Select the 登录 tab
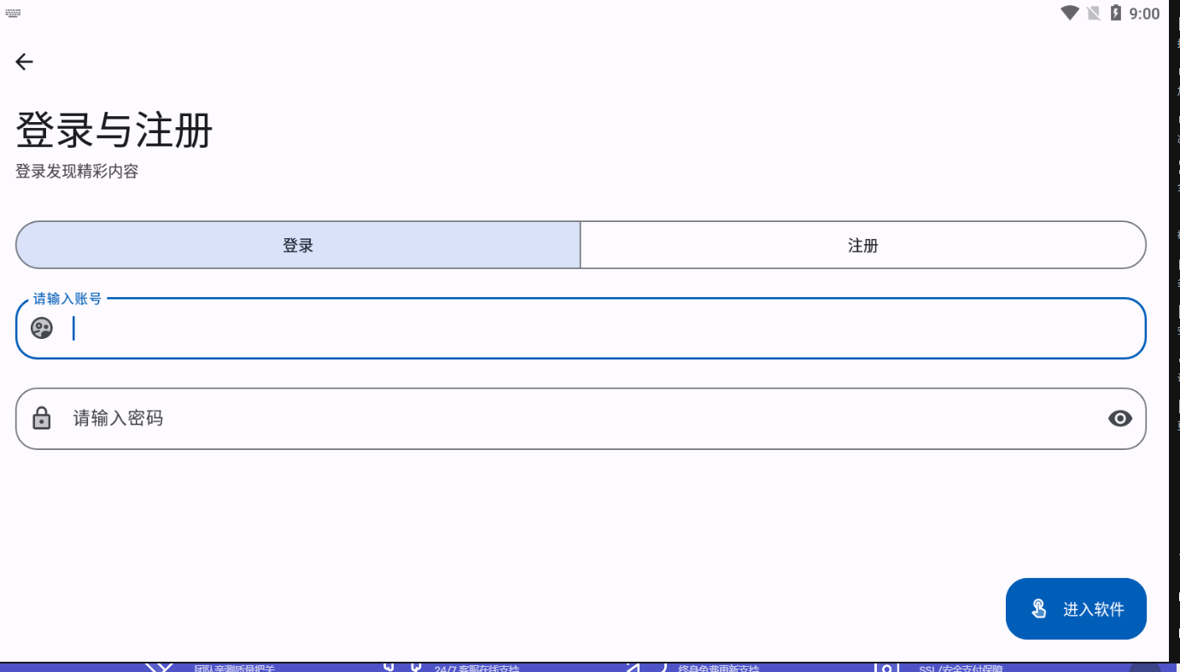 [x=297, y=244]
